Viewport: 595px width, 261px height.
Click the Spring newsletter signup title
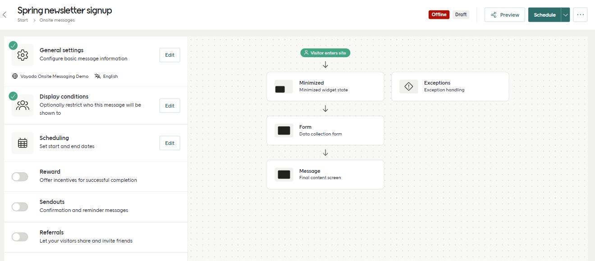coord(65,10)
